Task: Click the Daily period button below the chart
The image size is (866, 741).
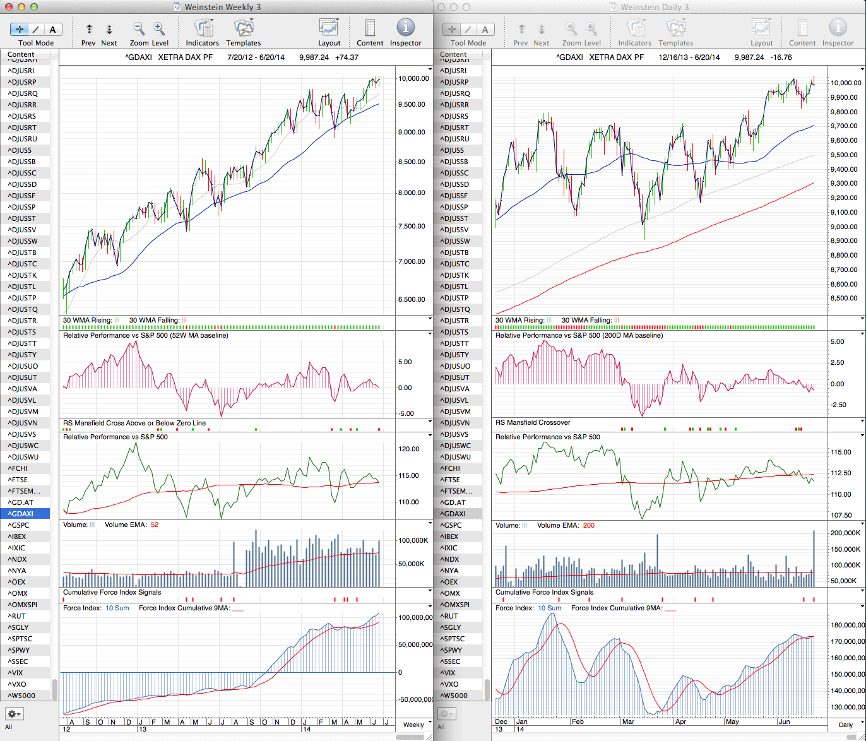Action: tap(845, 725)
